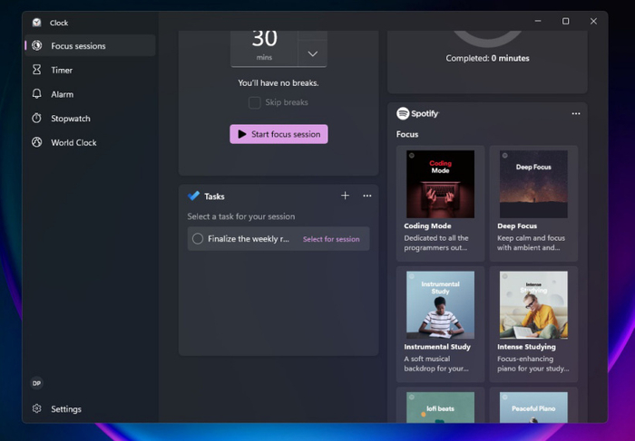Open Tasks panel more options ellipsis
635x441 pixels.
(x=367, y=196)
